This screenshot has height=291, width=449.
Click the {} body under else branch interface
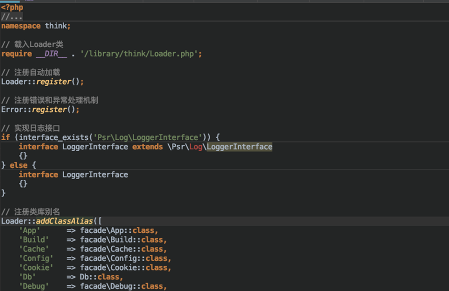[23, 184]
